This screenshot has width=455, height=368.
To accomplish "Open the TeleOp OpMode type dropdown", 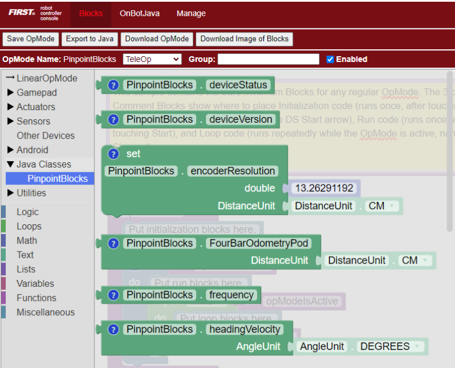I will (152, 59).
